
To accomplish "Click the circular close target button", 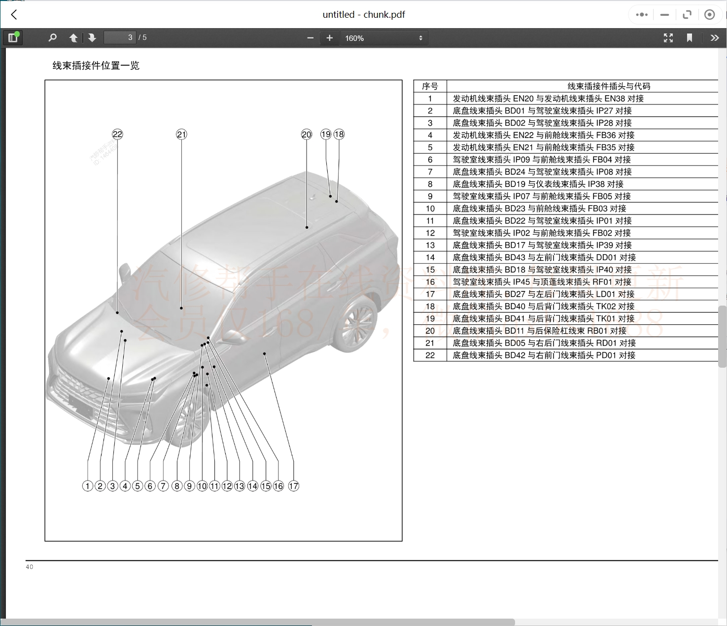I will (x=710, y=15).
